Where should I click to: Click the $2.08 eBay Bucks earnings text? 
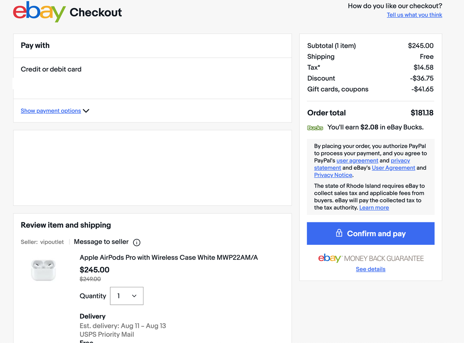pyautogui.click(x=369, y=127)
